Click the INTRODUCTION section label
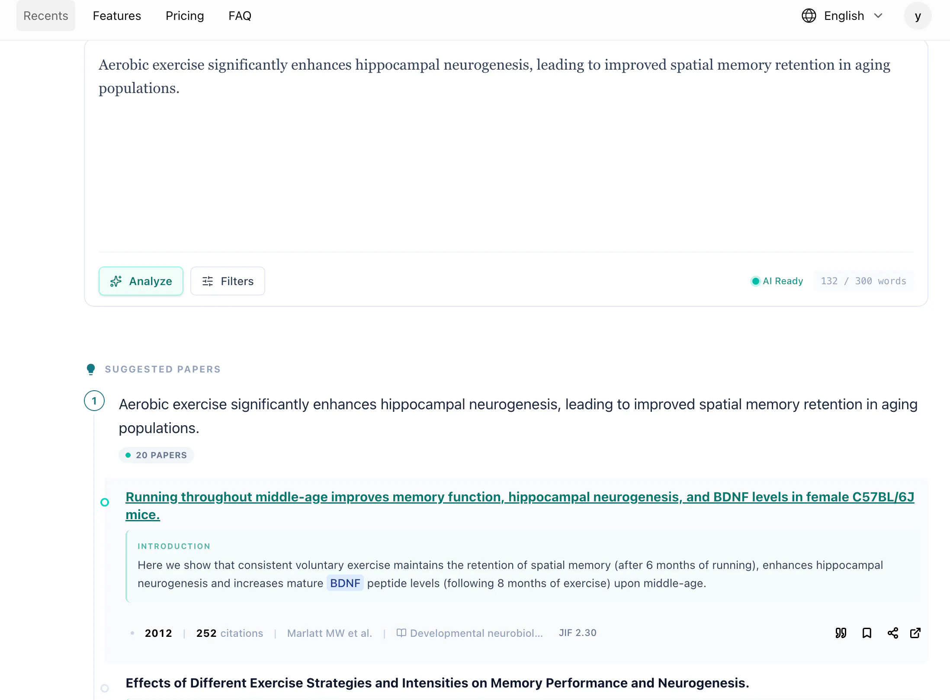This screenshot has height=700, width=950. pyautogui.click(x=174, y=546)
